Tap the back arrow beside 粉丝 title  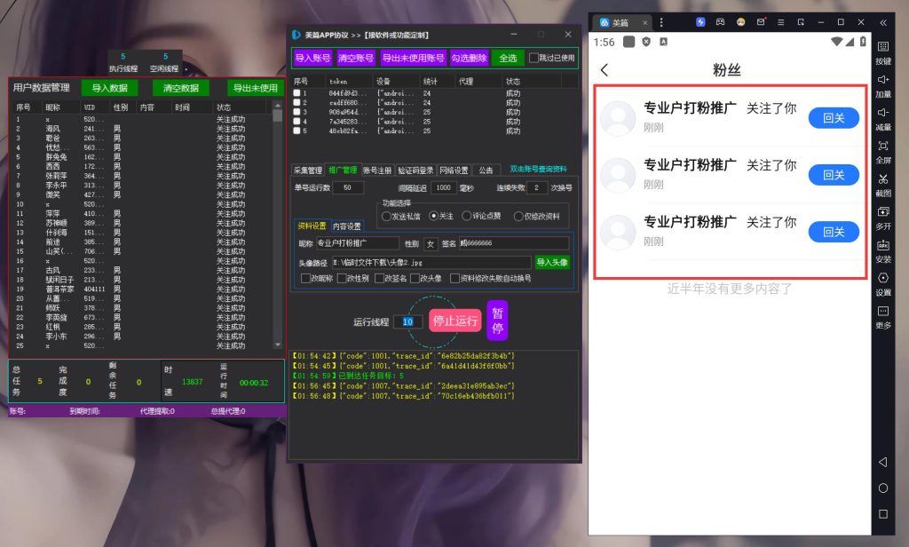(x=605, y=69)
